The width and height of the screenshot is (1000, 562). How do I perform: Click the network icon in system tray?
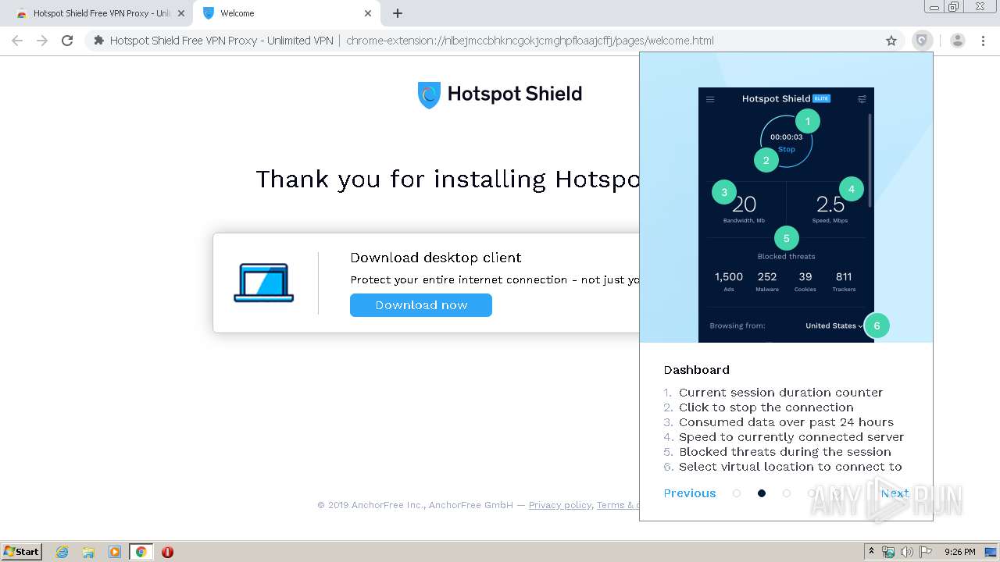tap(888, 552)
